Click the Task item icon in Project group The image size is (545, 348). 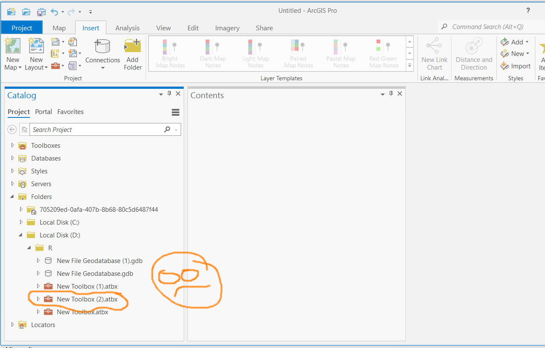(72, 66)
